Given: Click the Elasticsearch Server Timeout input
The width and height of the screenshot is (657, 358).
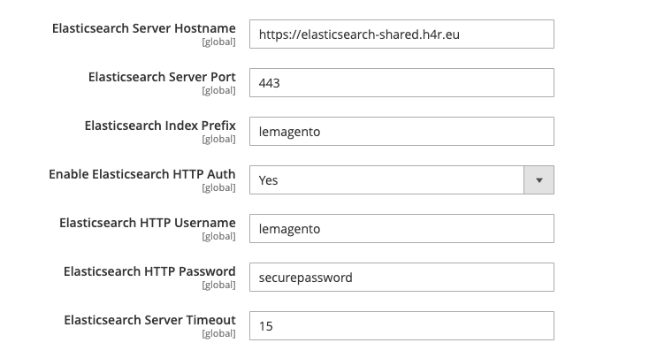Looking at the screenshot, I should pyautogui.click(x=401, y=326).
